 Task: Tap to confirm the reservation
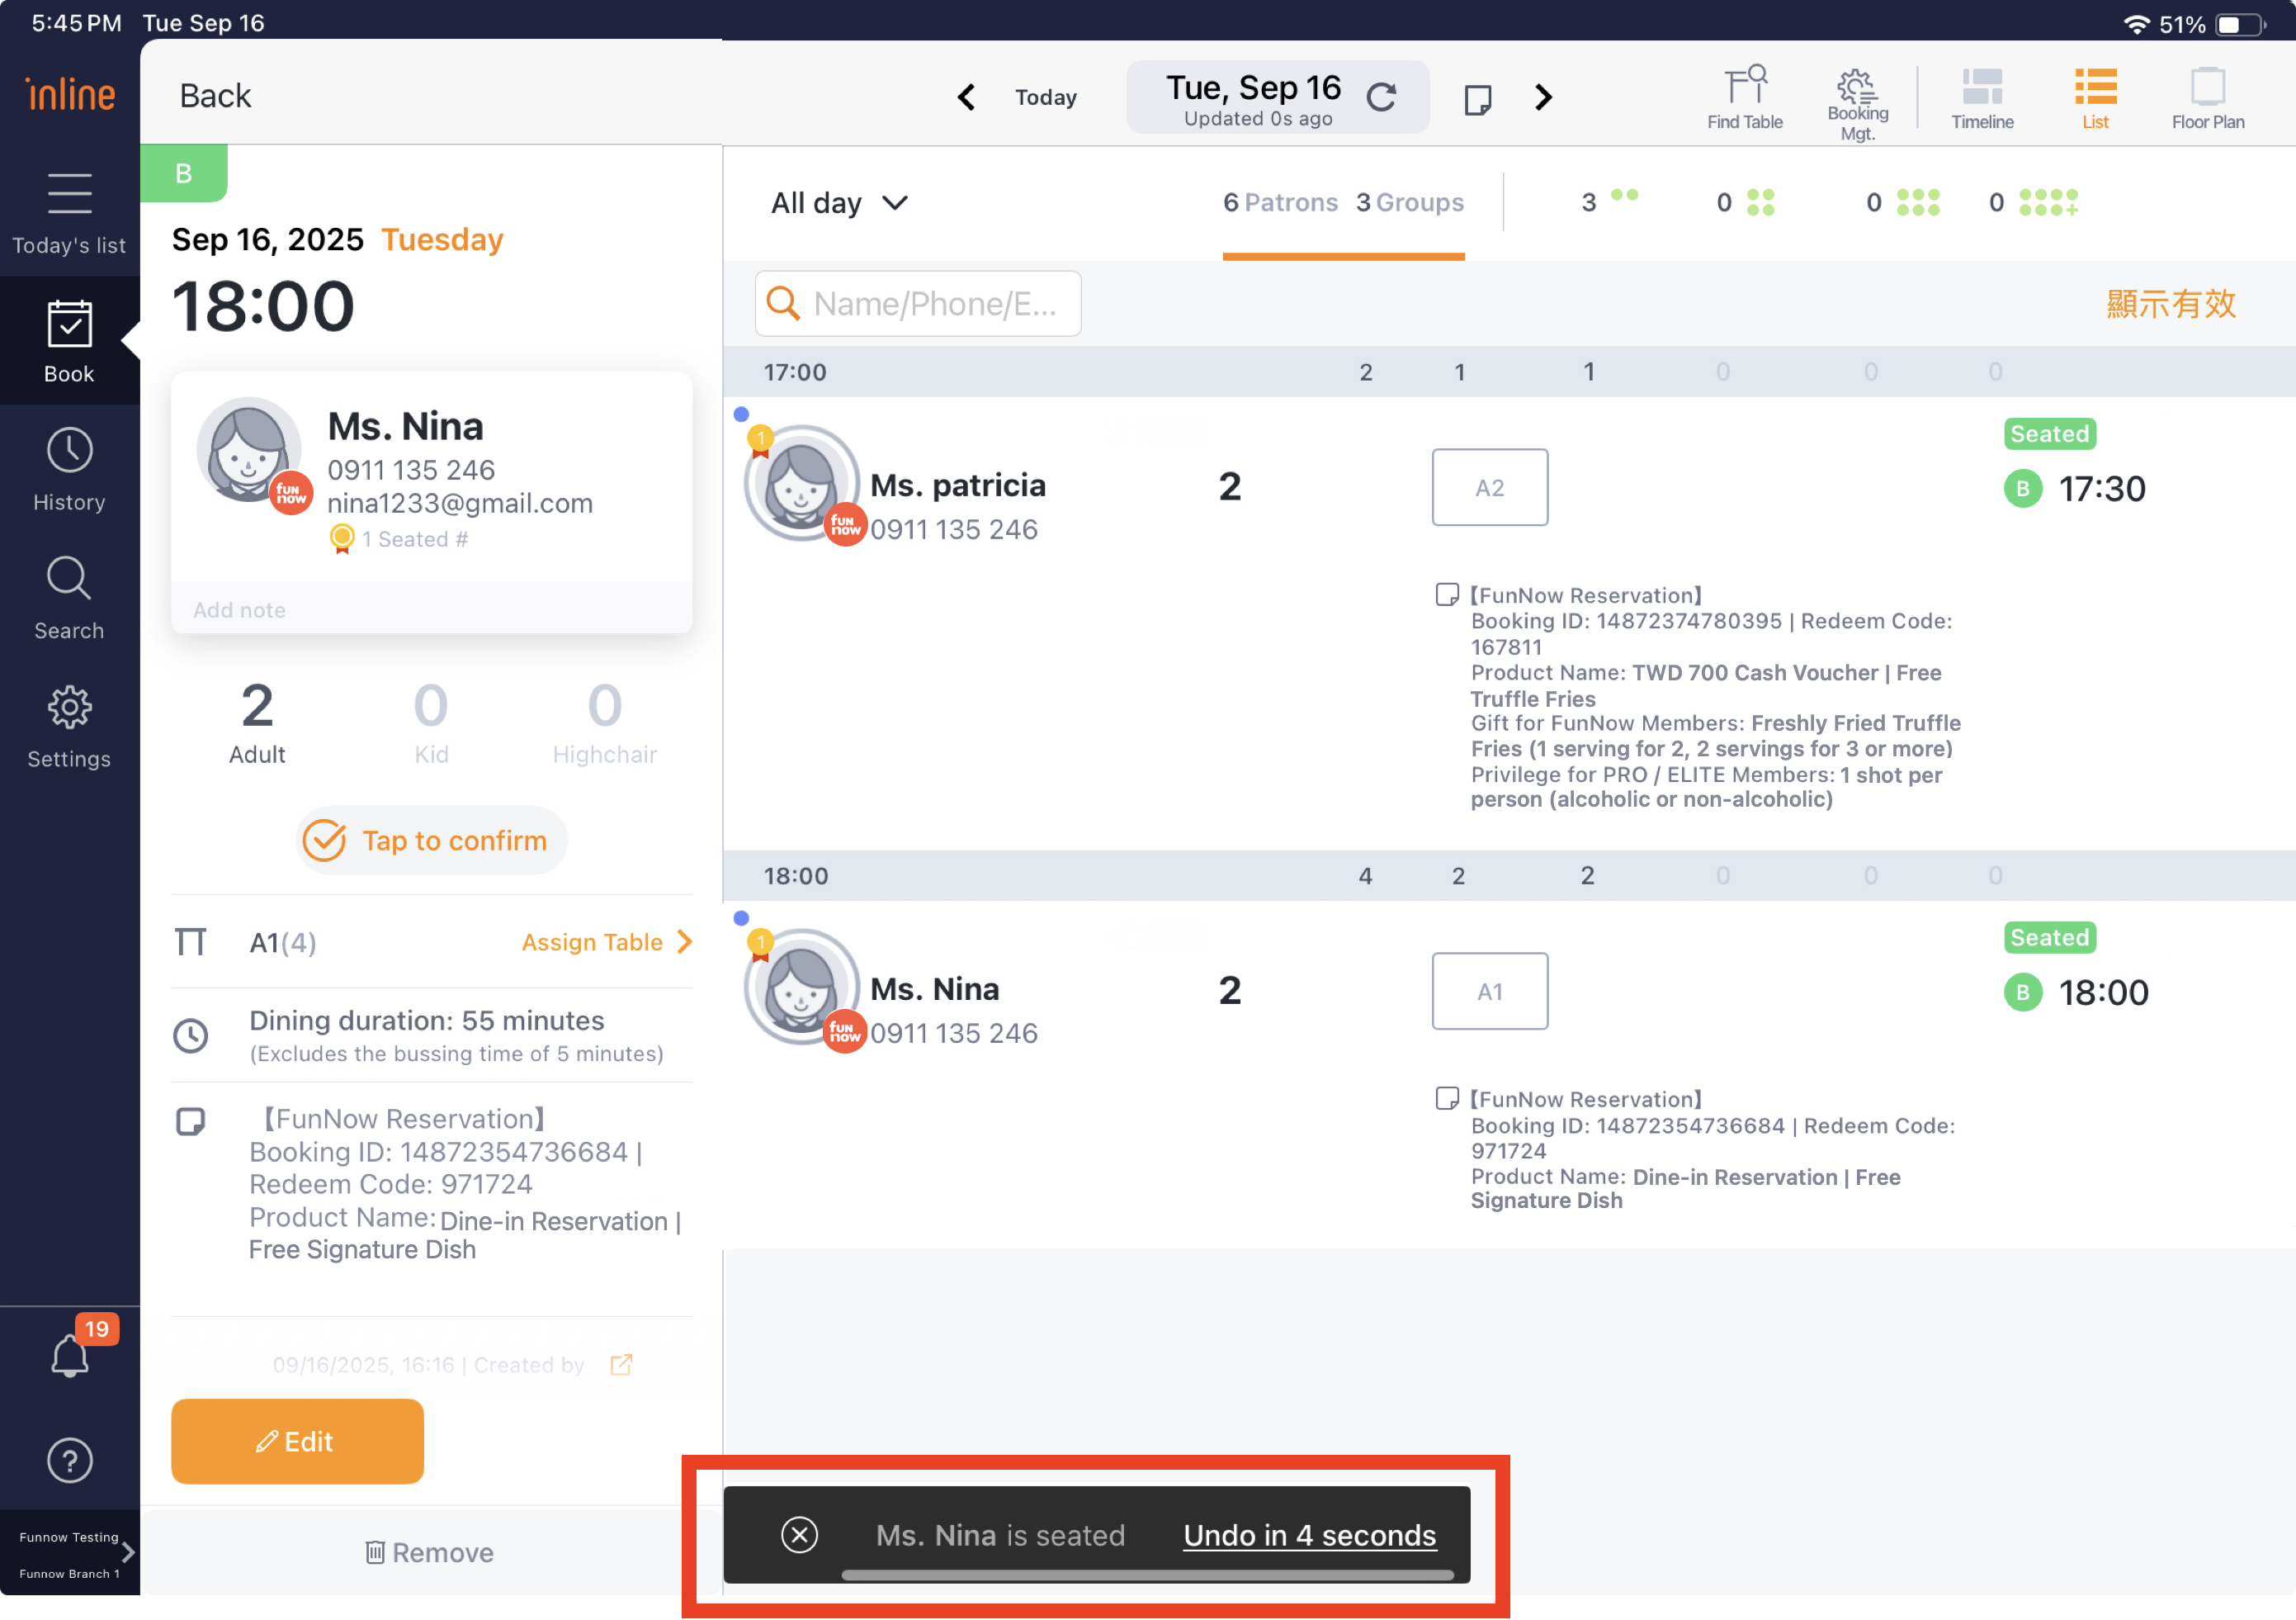tap(430, 841)
